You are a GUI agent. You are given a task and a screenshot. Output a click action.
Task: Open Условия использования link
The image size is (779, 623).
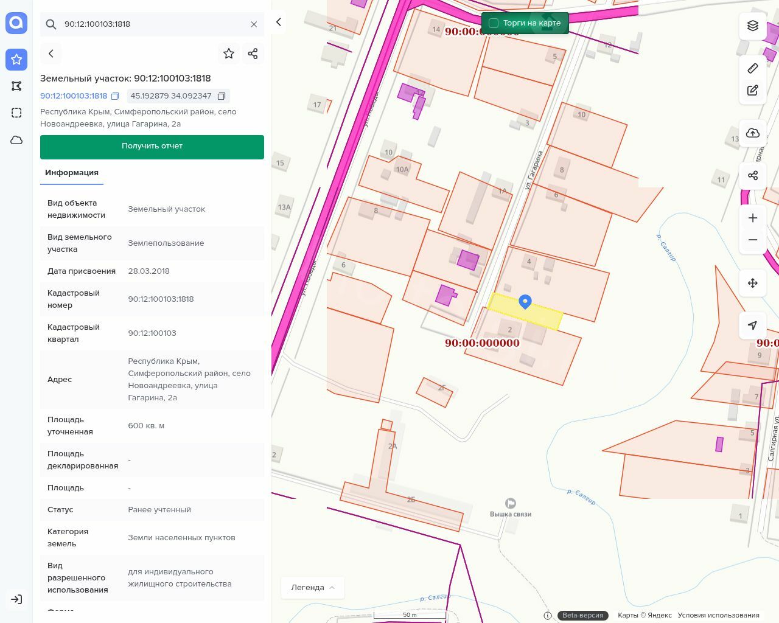pyautogui.click(x=718, y=615)
